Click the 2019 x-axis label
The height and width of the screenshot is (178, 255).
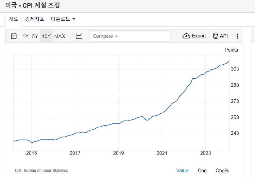(x=118, y=153)
